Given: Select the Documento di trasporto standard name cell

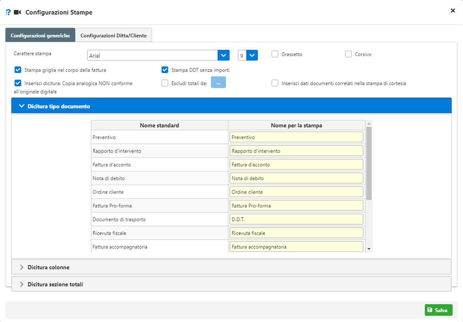Looking at the screenshot, I should [160, 219].
